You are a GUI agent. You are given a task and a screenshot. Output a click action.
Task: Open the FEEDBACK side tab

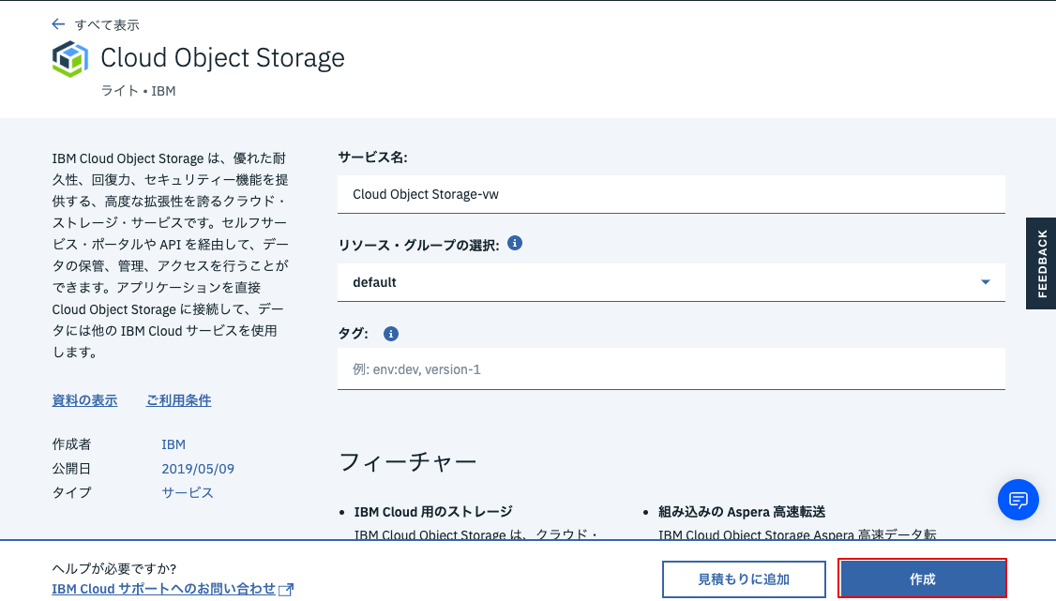(1041, 263)
